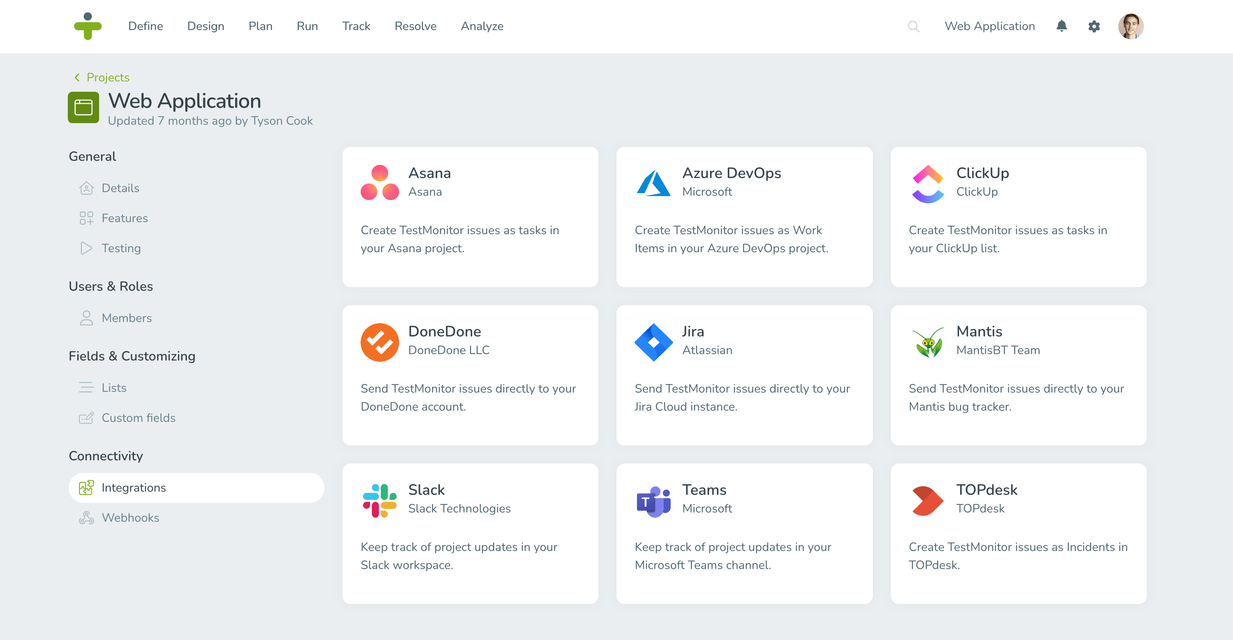Open the TOPdesk integration card
Image resolution: width=1233 pixels, height=640 pixels.
coord(1018,533)
